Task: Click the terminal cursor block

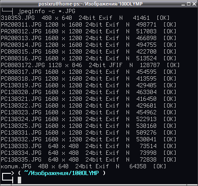Action: click(x=19, y=180)
